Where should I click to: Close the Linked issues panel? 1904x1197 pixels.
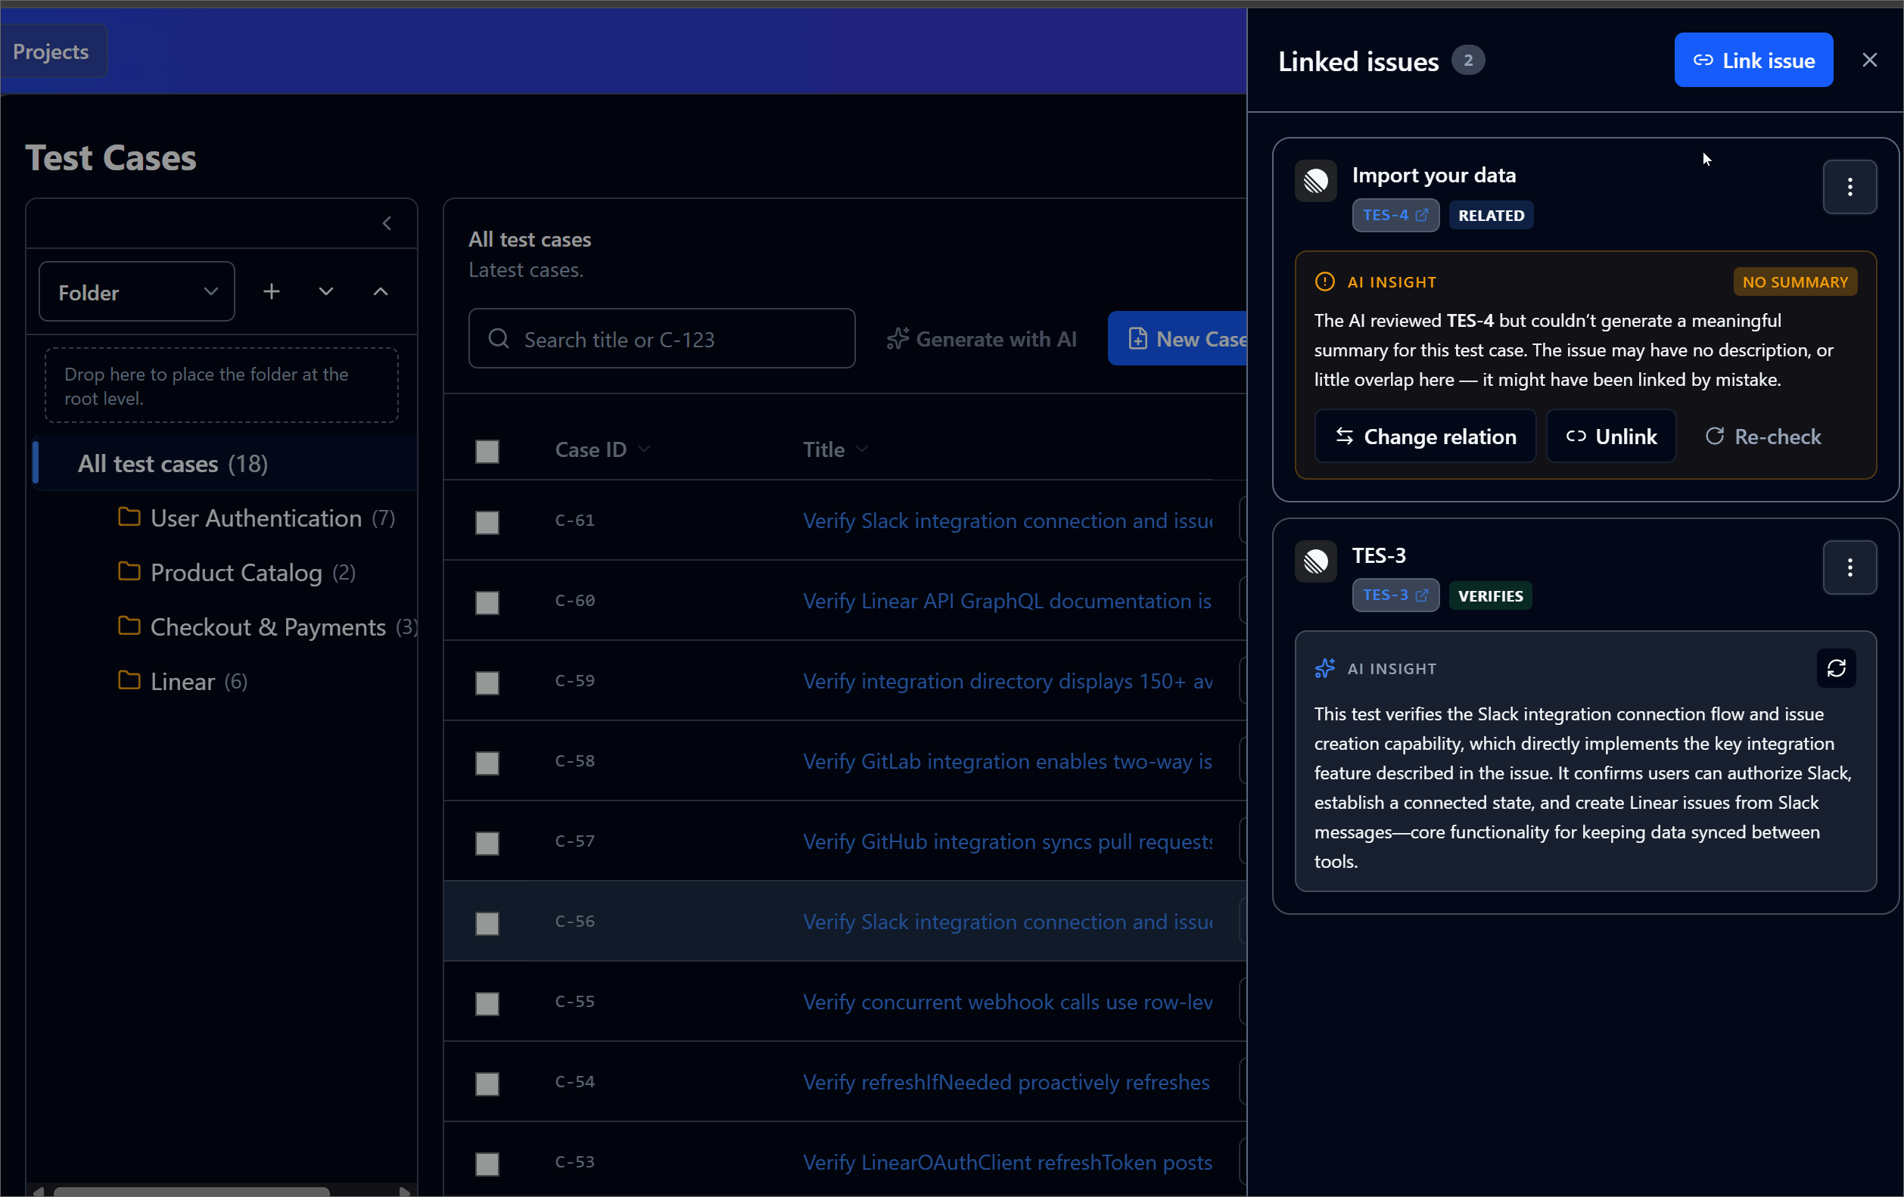(1869, 60)
